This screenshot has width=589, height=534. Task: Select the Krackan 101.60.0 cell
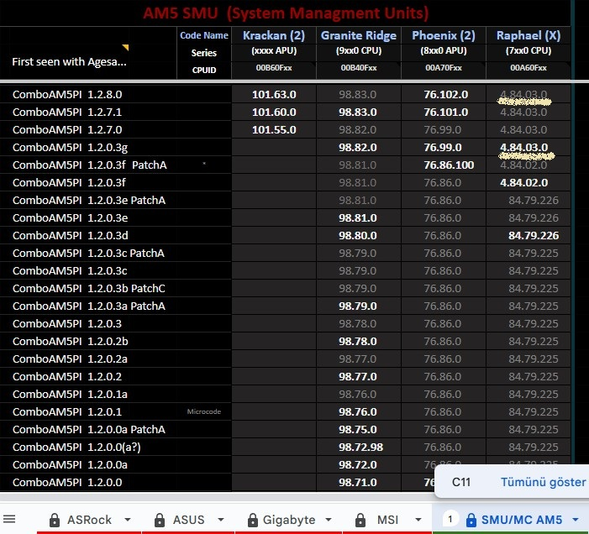[x=274, y=112]
